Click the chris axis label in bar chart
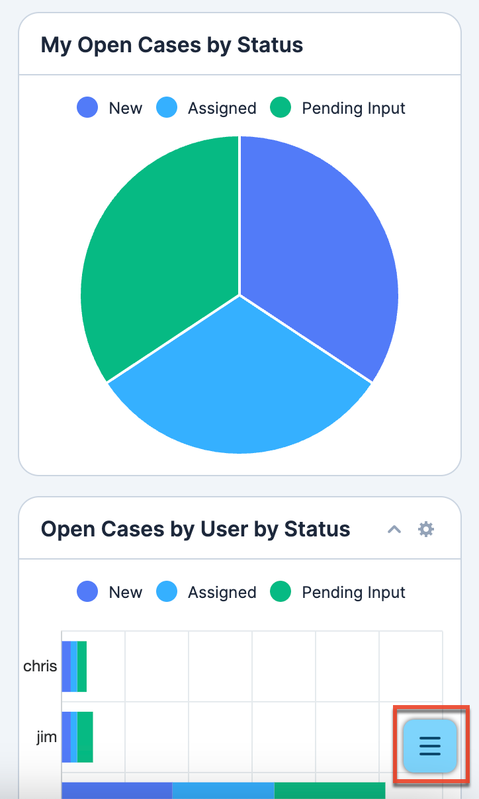Screen dimensions: 479x799 [x=40, y=666]
